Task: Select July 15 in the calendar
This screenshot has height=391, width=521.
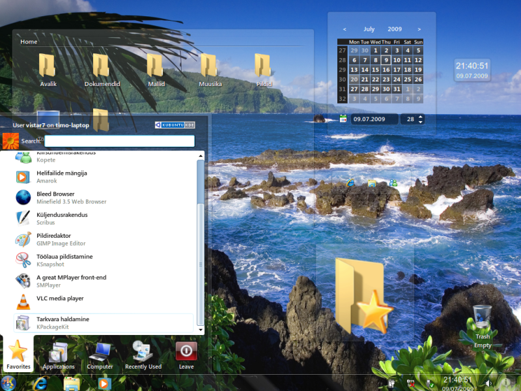Action: coord(376,70)
